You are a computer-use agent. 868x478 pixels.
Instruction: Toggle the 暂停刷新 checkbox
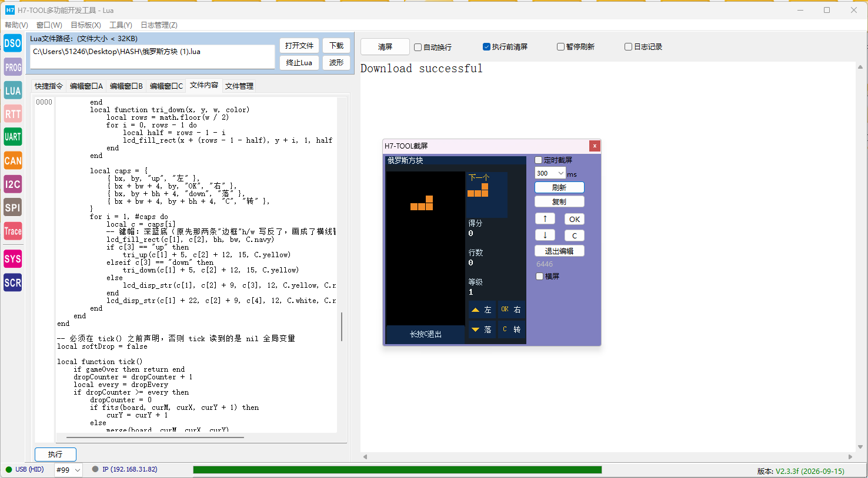[560, 46]
